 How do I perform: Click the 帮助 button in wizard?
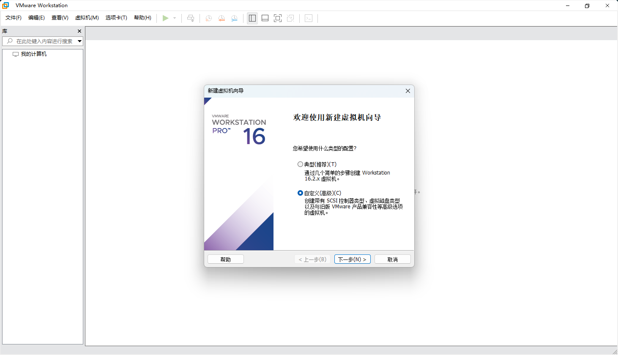(x=226, y=259)
